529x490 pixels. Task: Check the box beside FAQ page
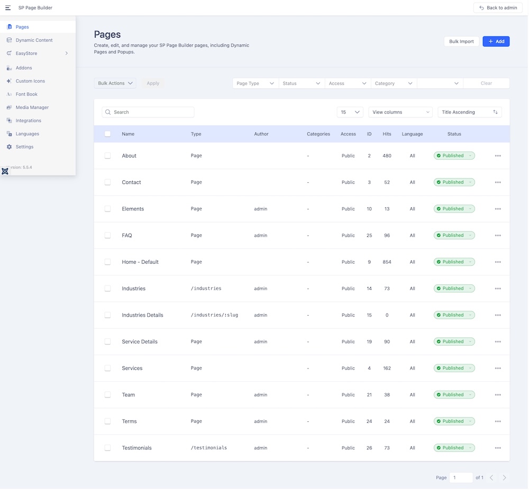click(108, 235)
